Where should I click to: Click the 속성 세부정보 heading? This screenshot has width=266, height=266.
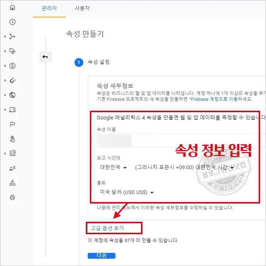pyautogui.click(x=115, y=85)
